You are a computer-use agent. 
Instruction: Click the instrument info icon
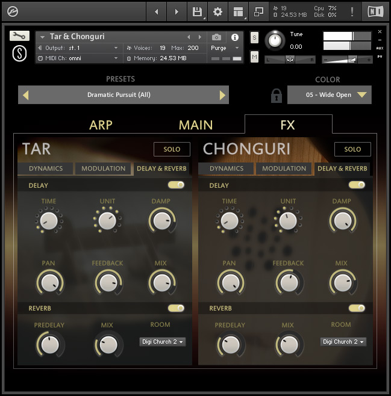click(x=235, y=37)
